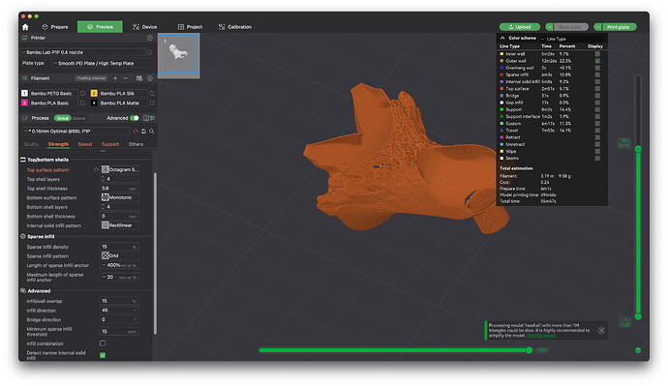This screenshot has width=668, height=386.
Task: Click the Print plate button
Action: [619, 27]
